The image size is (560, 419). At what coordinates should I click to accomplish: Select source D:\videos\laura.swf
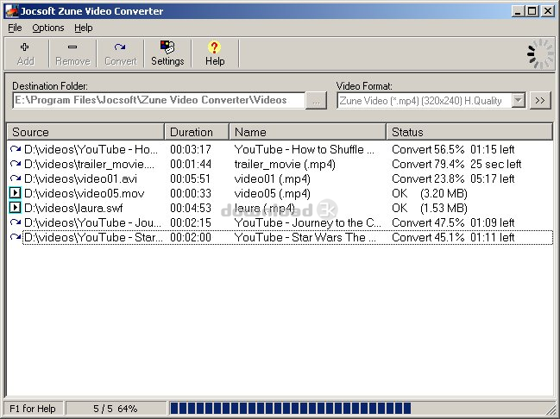pos(73,208)
